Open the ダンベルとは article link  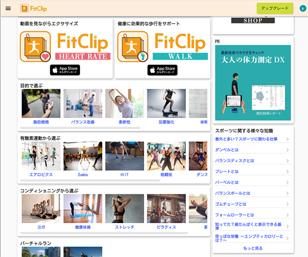(227, 150)
